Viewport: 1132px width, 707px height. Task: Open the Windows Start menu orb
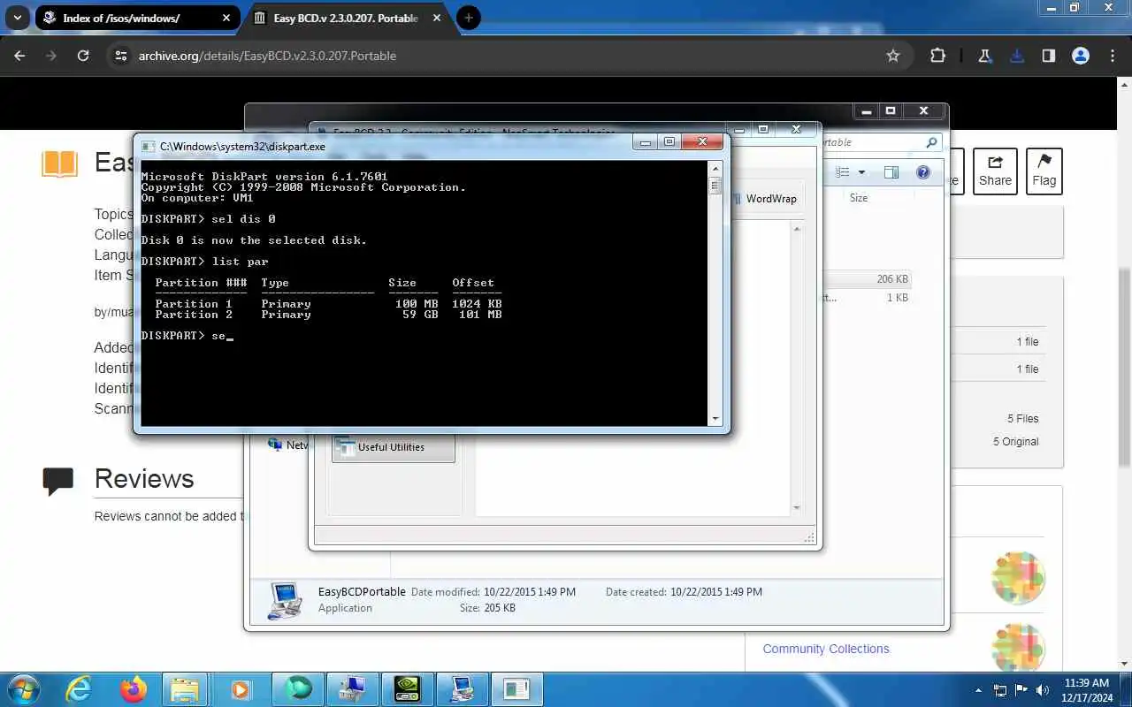22,689
